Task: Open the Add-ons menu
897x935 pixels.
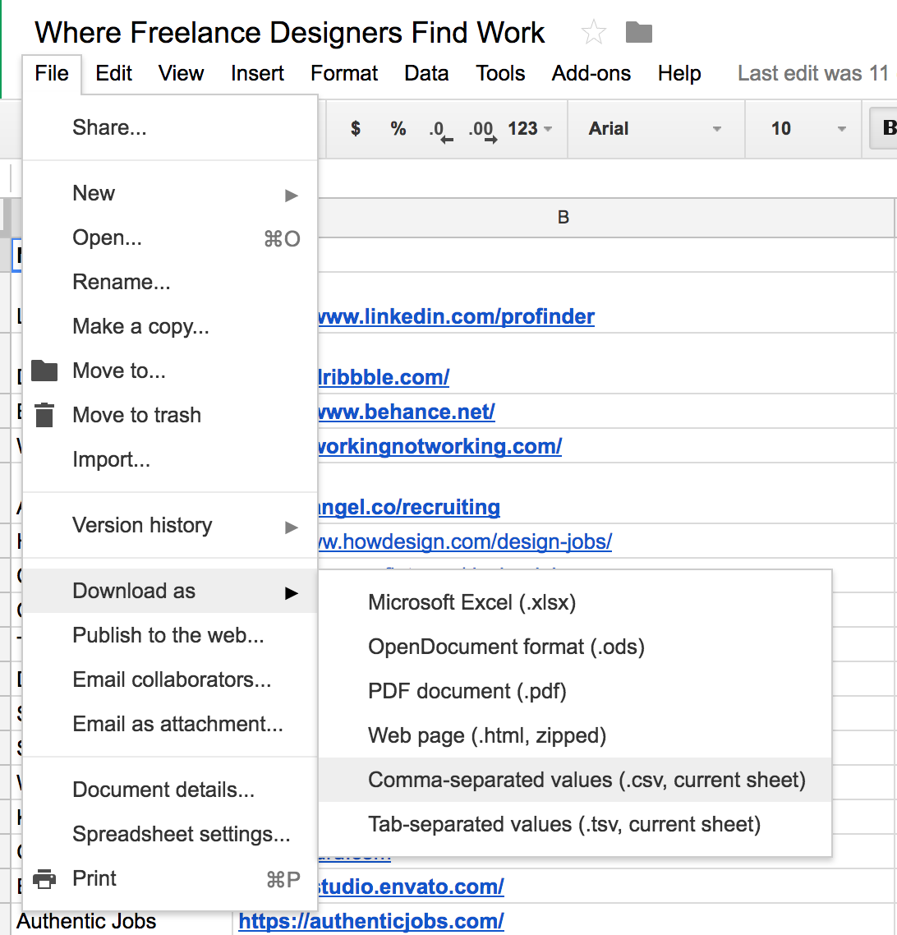Action: [591, 73]
